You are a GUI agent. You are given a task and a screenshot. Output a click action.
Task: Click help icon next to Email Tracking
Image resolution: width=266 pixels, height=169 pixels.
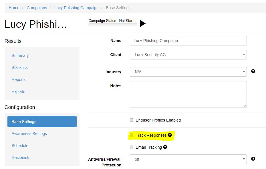[x=165, y=147]
